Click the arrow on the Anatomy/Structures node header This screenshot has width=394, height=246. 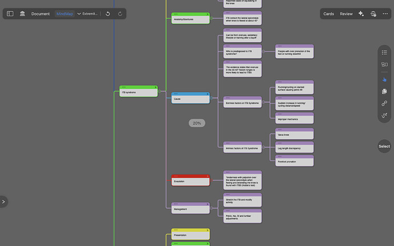coord(207,14)
